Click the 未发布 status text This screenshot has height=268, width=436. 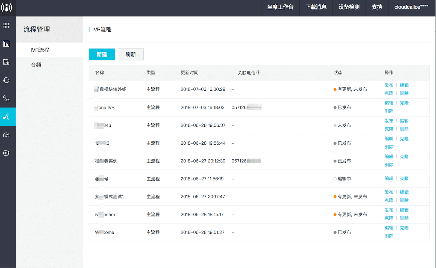click(344, 125)
